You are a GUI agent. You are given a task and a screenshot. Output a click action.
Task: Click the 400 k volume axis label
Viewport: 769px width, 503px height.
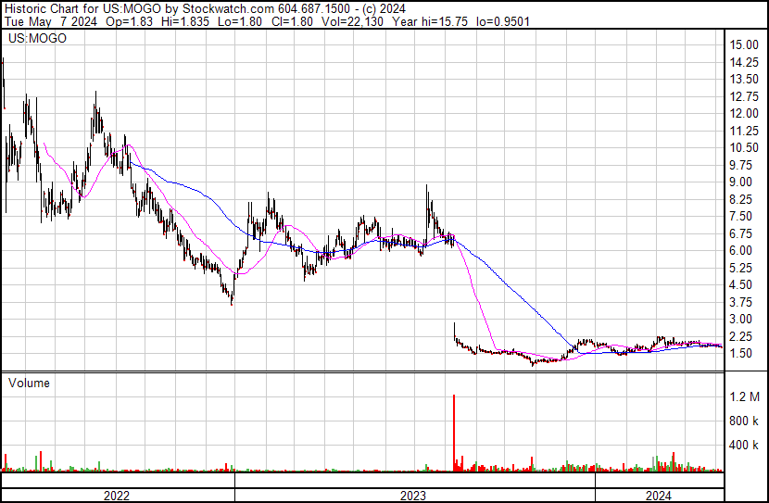click(743, 445)
